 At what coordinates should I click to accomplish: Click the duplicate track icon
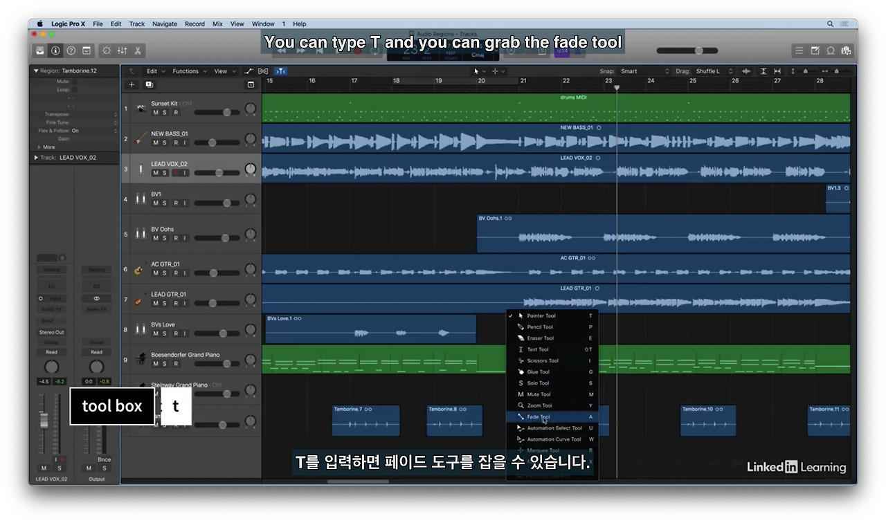coord(149,84)
